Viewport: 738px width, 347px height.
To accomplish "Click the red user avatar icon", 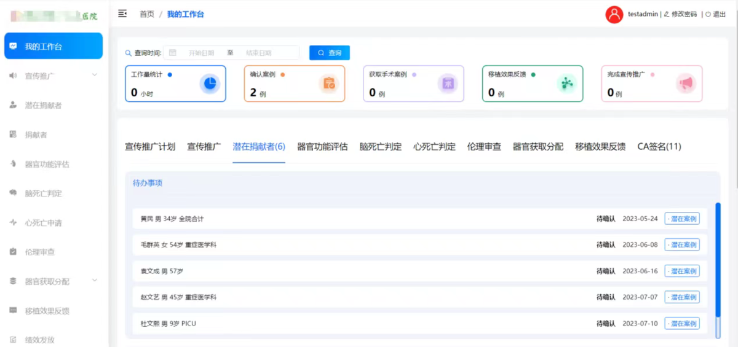I will coord(614,14).
